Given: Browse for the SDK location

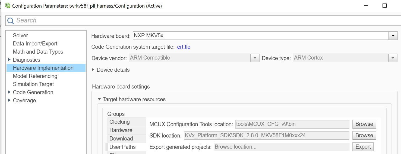Looking at the screenshot, I should 364,135.
